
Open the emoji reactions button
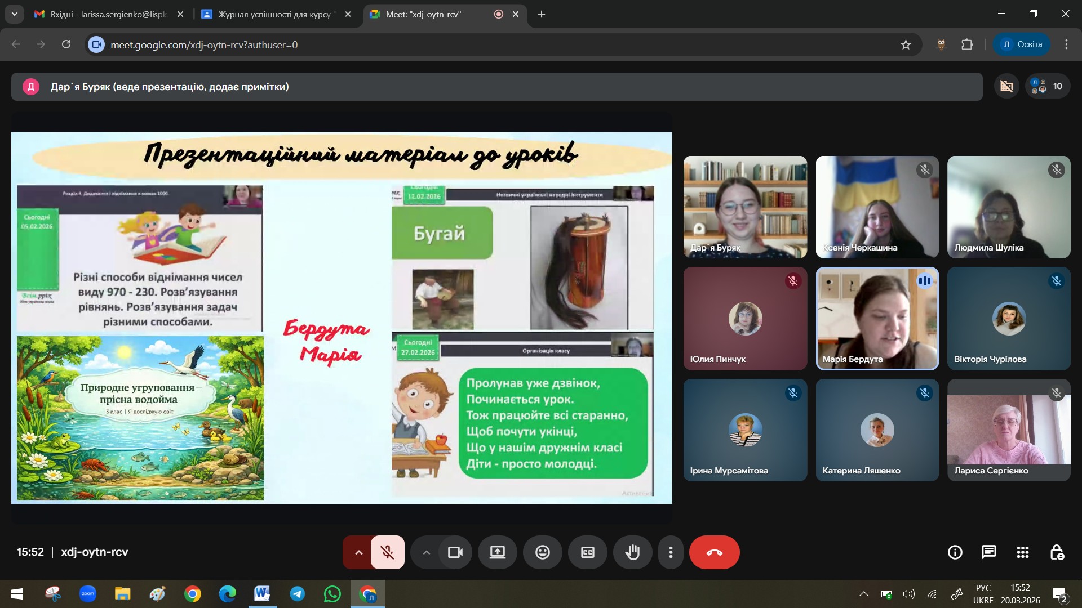tap(542, 552)
